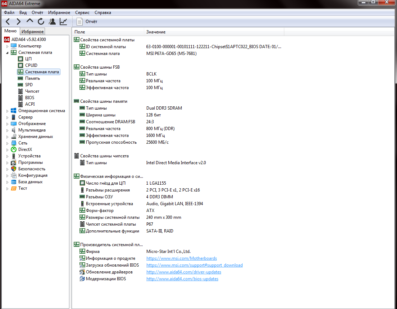Select the ЦП item in the tree
The width and height of the screenshot is (397, 309).
(x=28, y=59)
